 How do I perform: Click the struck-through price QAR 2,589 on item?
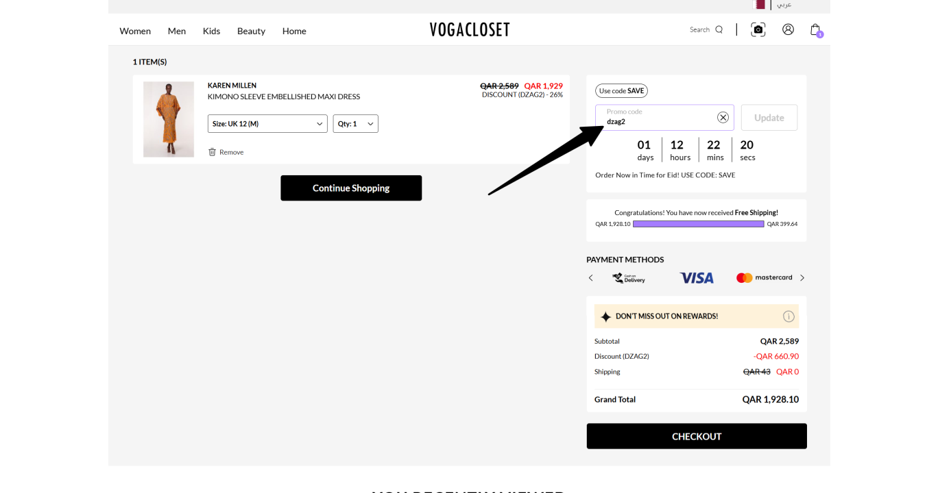pyautogui.click(x=499, y=86)
